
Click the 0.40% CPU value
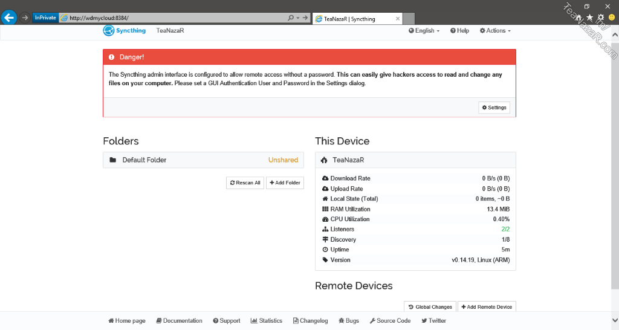click(x=501, y=219)
